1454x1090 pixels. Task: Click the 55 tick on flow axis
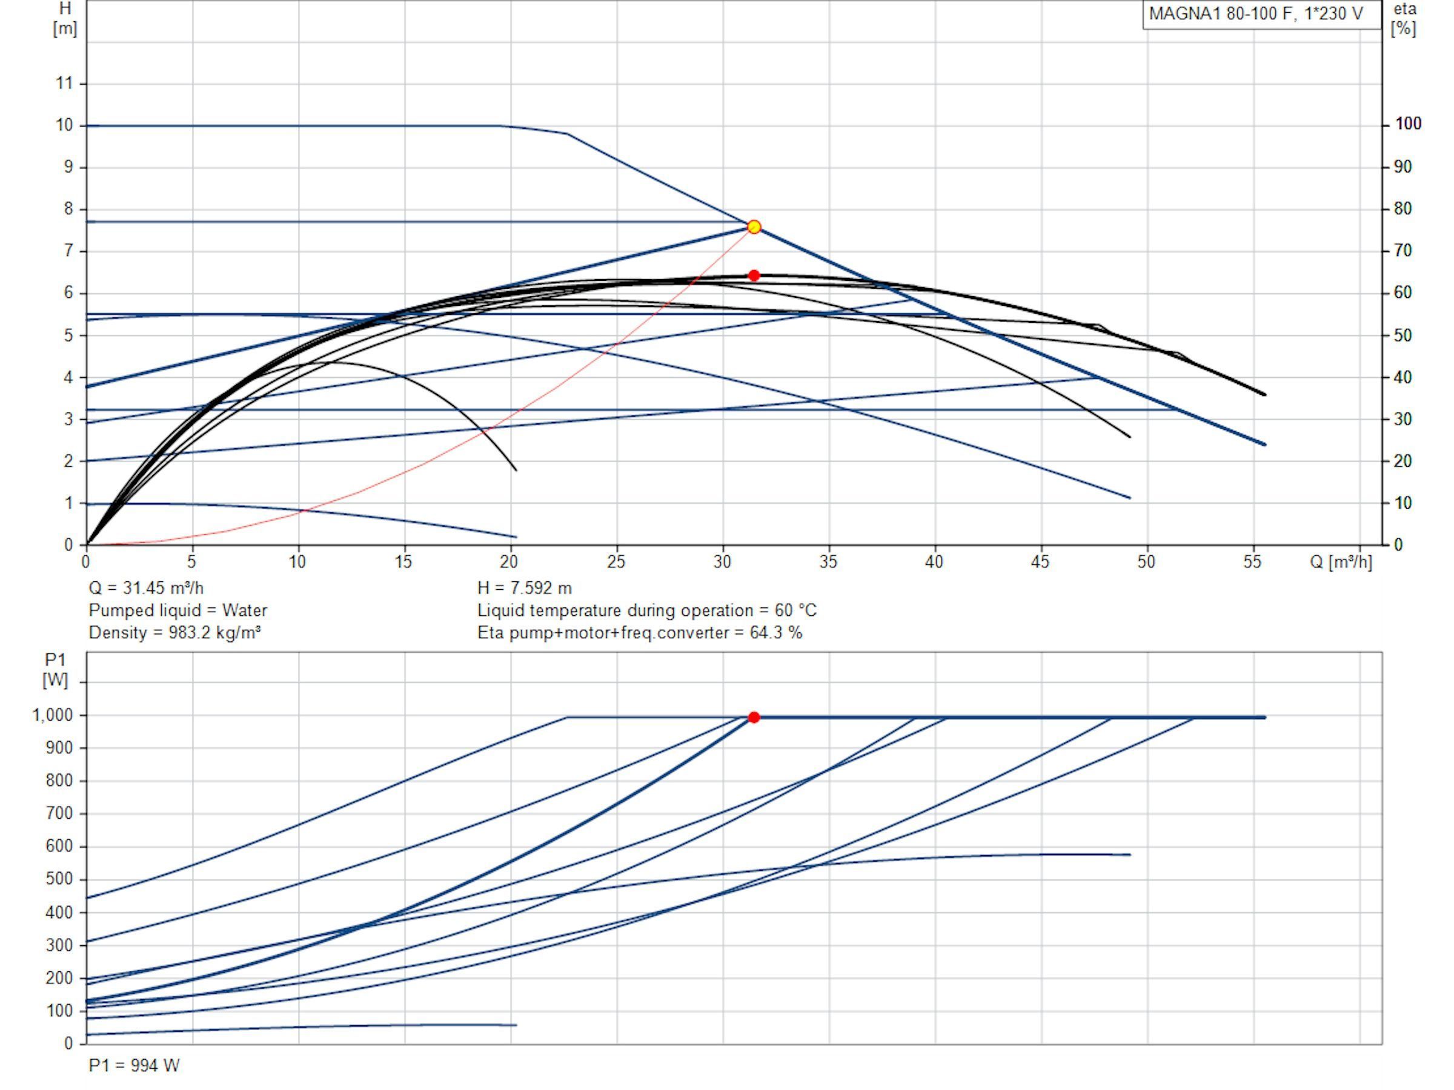1253,562
